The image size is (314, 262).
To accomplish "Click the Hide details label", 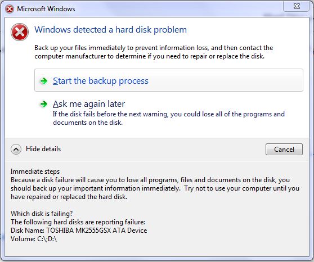I will coord(43,149).
